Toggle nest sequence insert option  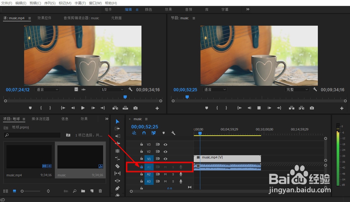coord(134,133)
